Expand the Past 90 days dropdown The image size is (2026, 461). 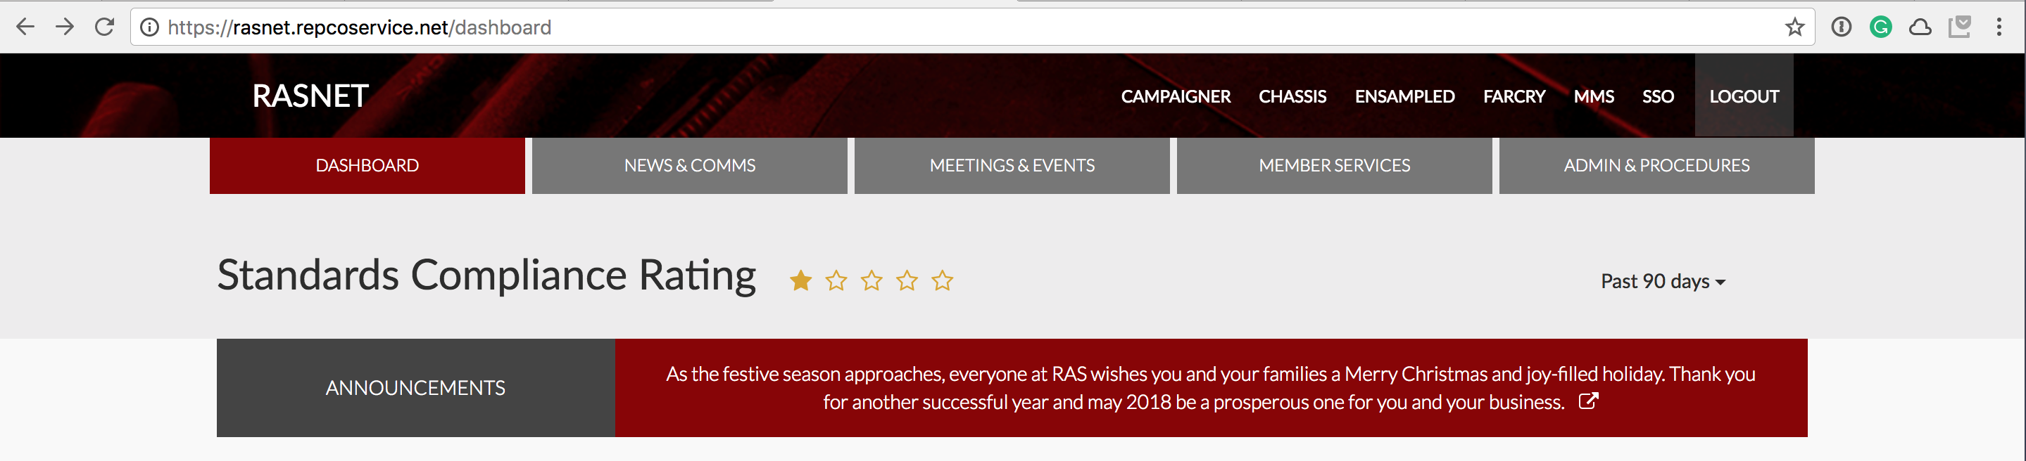click(1663, 281)
